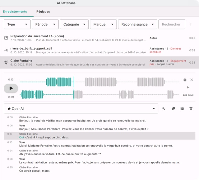Copy the transcript with the copy icon
Screen dimensions: 199x180
point(173,108)
